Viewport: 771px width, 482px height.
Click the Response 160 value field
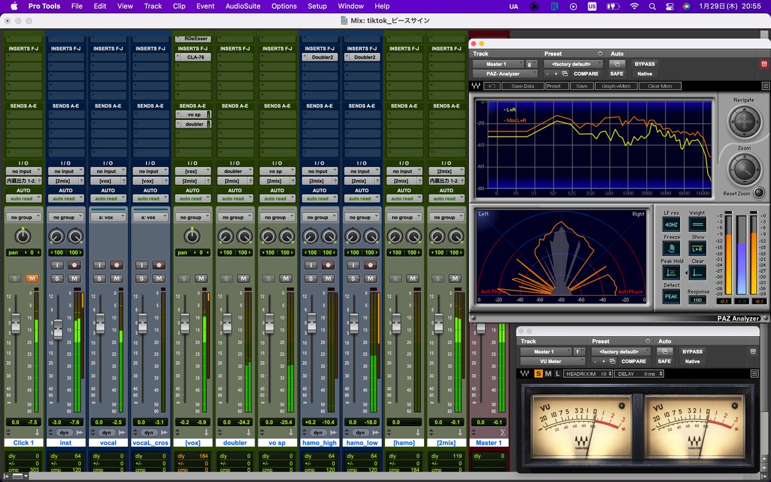697,300
